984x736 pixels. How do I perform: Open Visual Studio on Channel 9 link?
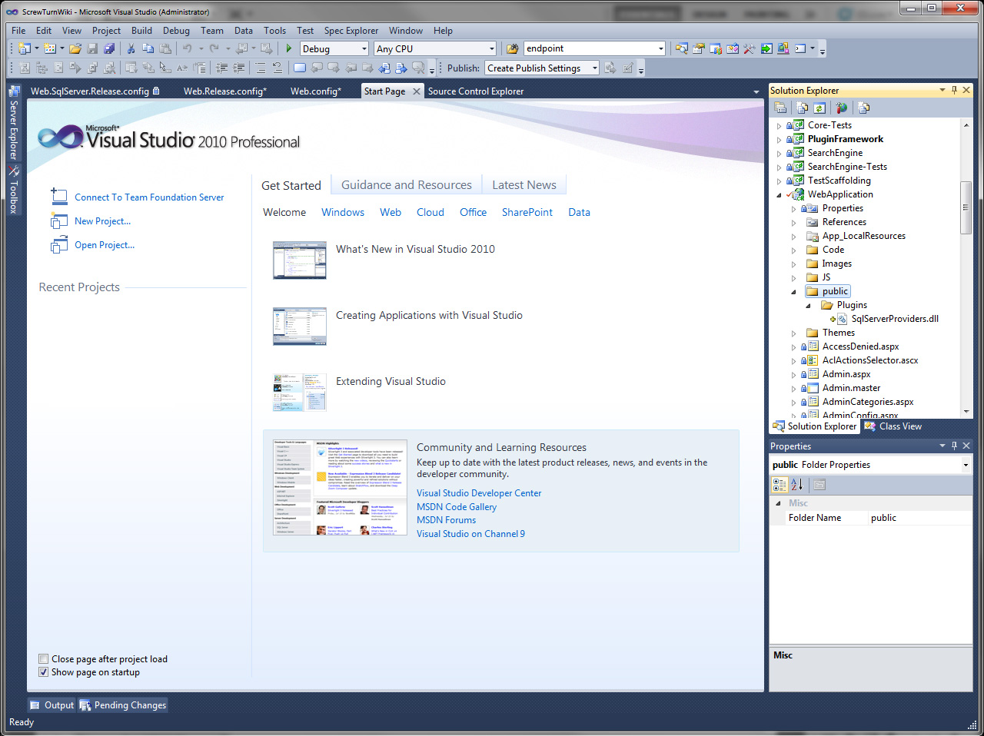(471, 534)
